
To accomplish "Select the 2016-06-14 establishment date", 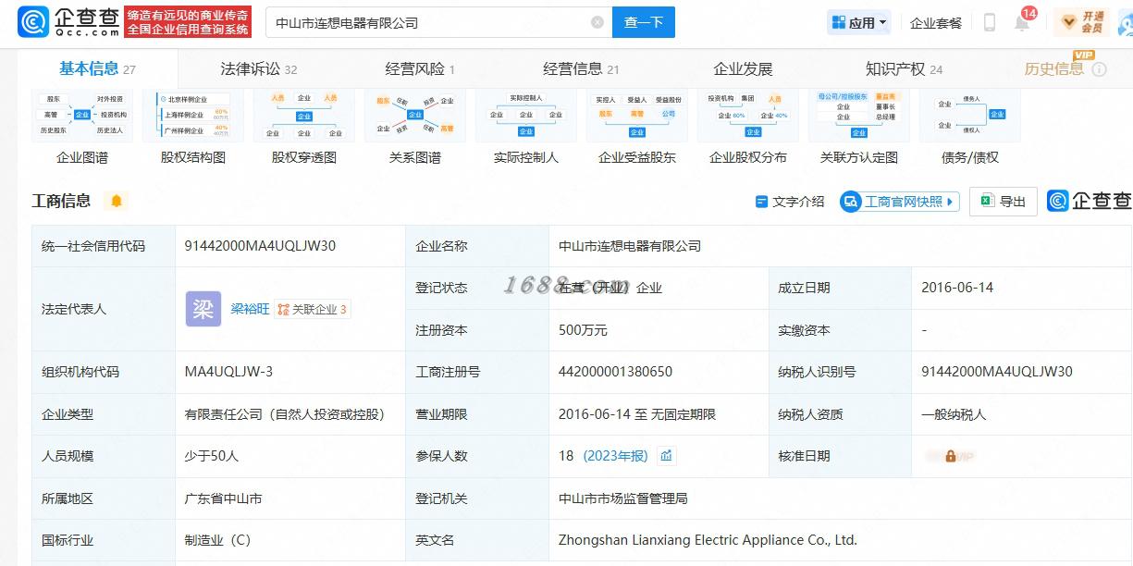I will pyautogui.click(x=957, y=288).
